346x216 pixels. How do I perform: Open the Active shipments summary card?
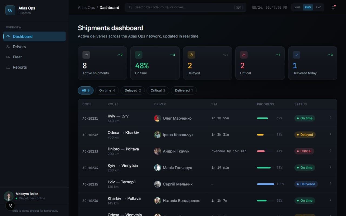point(102,63)
